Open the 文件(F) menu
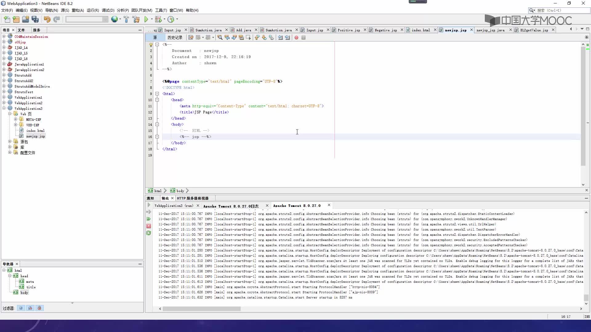The height and width of the screenshot is (332, 591). pyautogui.click(x=7, y=10)
